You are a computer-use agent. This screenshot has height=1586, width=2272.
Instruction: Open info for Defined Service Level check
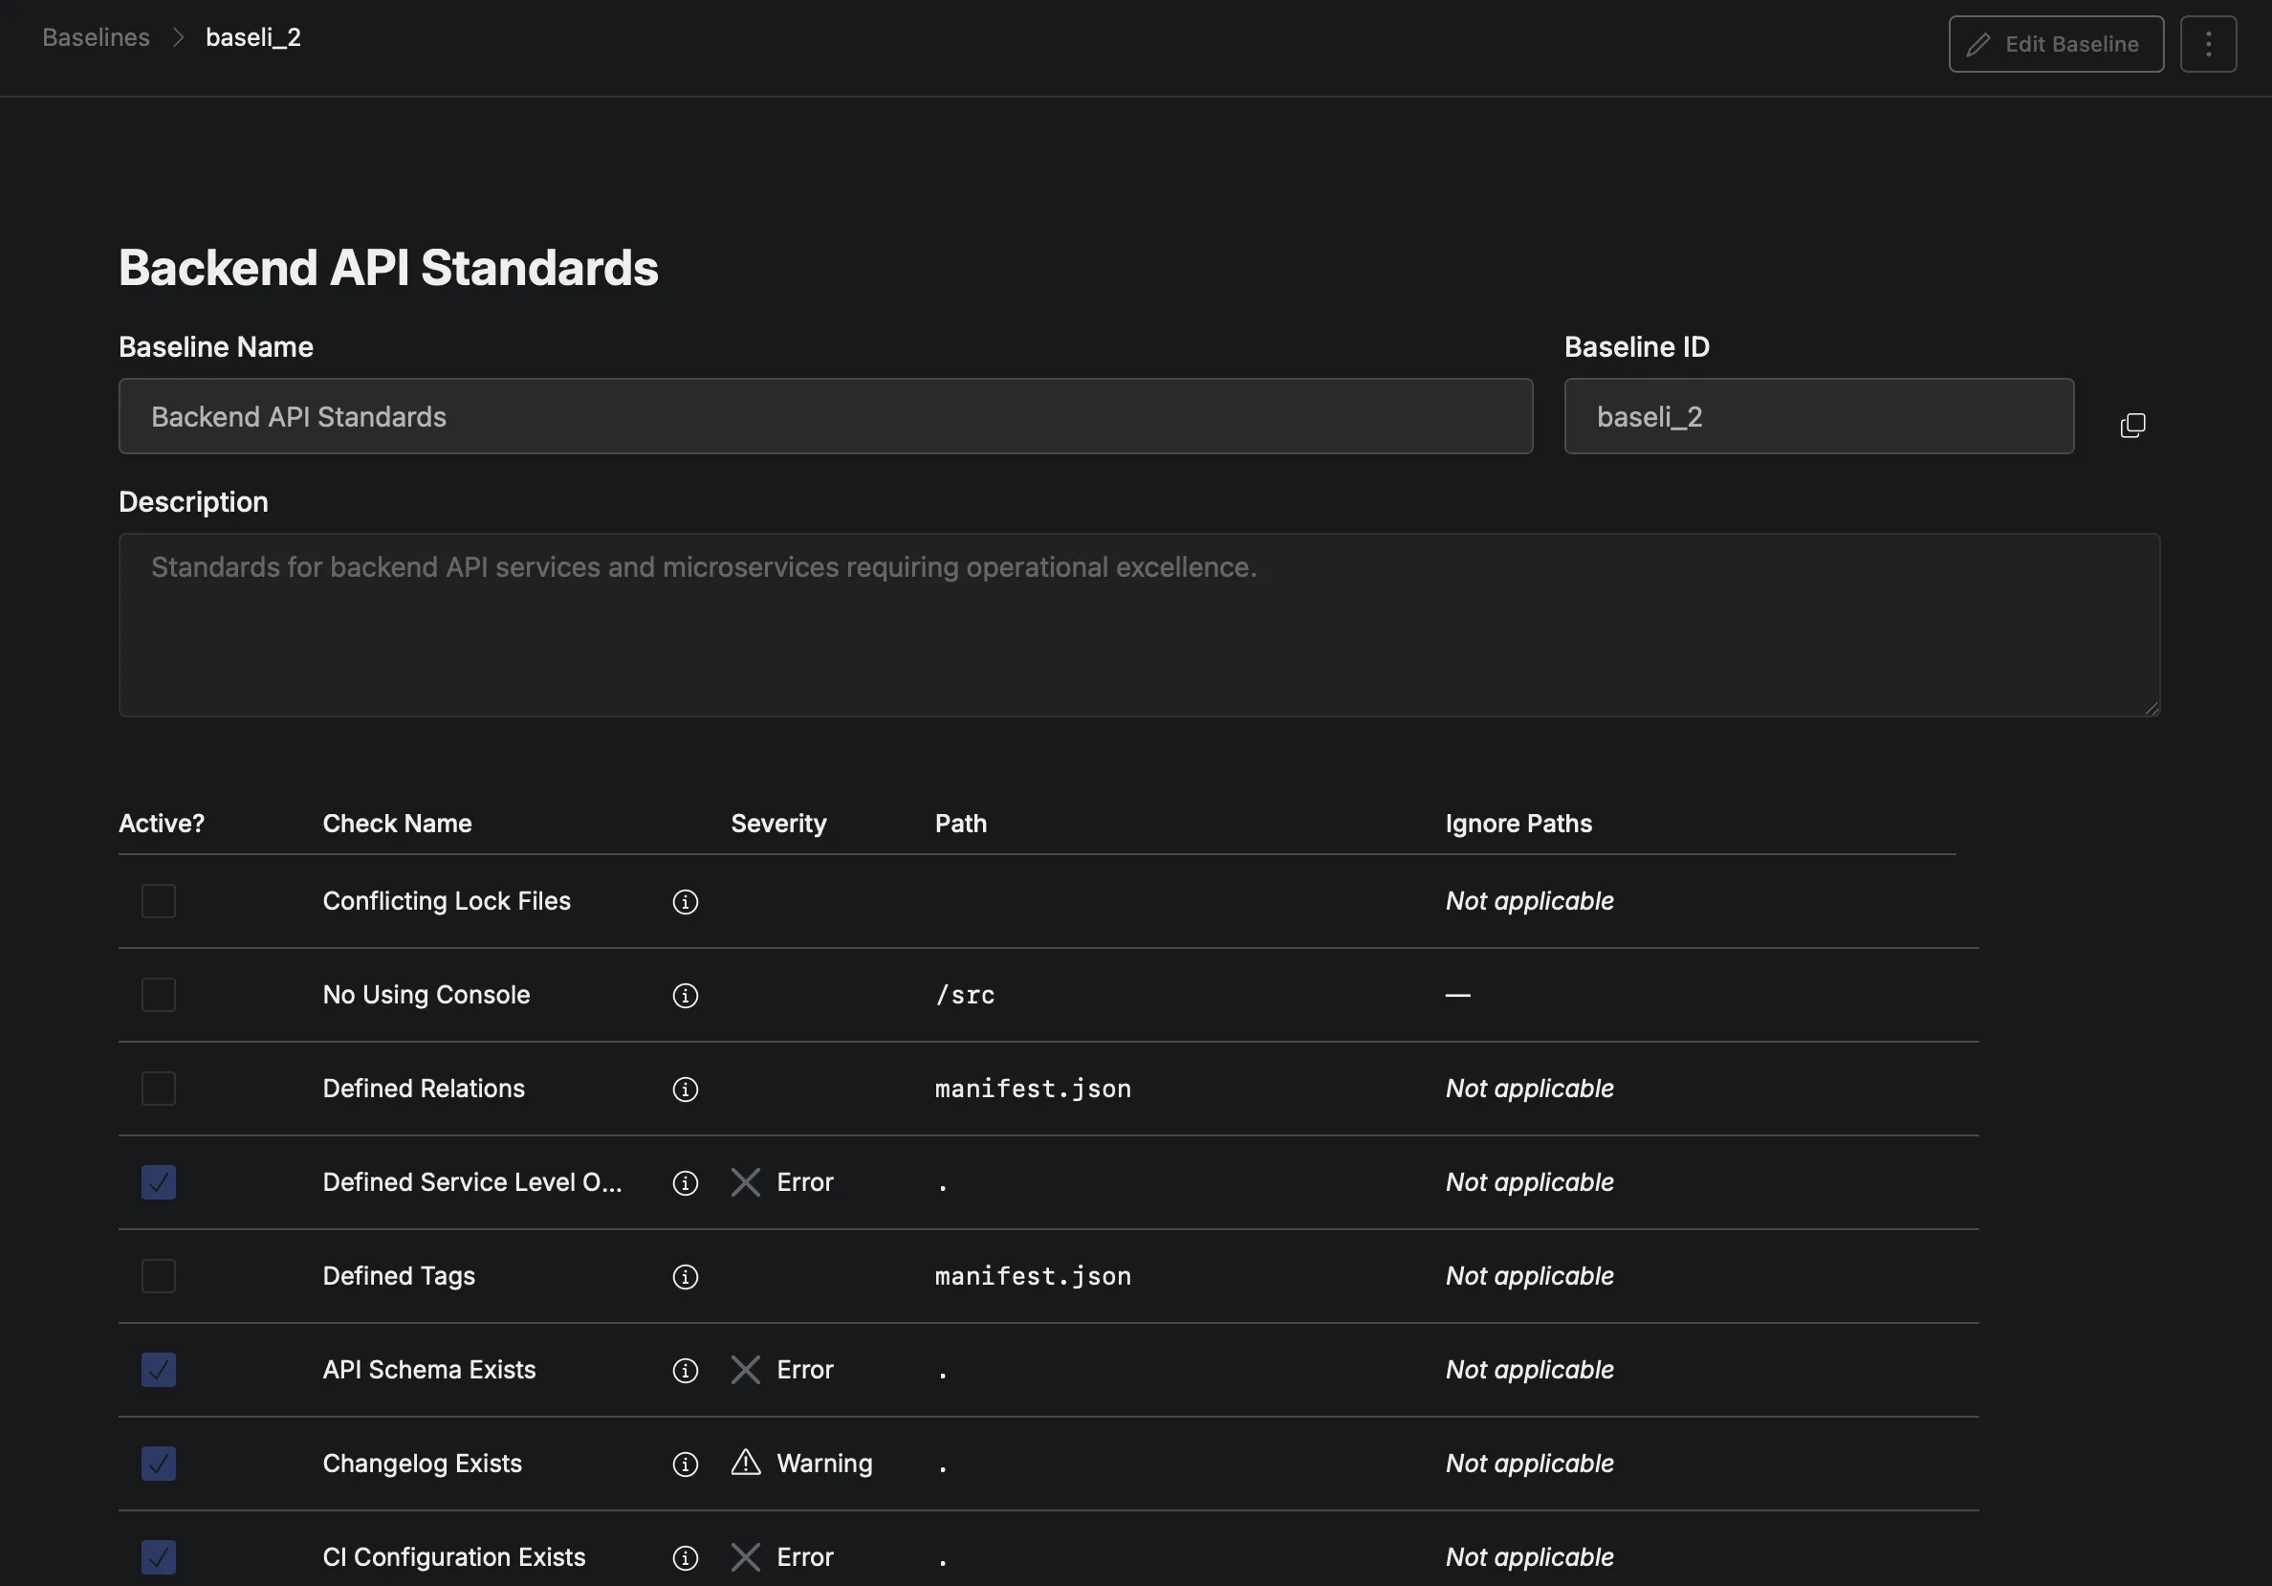[x=685, y=1183]
